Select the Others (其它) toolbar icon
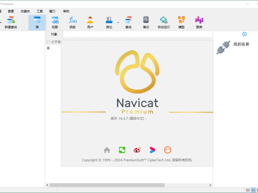258x193 pixels. click(109, 23)
